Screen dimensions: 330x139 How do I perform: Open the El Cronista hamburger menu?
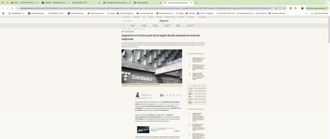122,21
